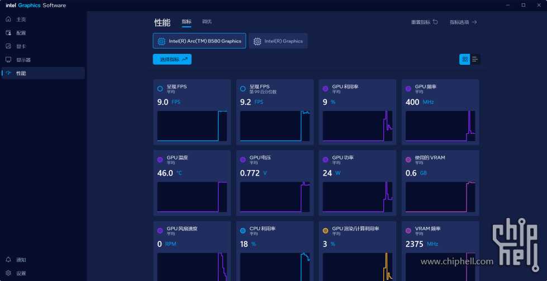
Task: Click purple circle of GPU 温度 card
Action: [160, 160]
